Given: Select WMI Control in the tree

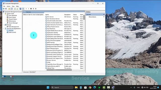Looking at the screenshot, I should (12, 32).
